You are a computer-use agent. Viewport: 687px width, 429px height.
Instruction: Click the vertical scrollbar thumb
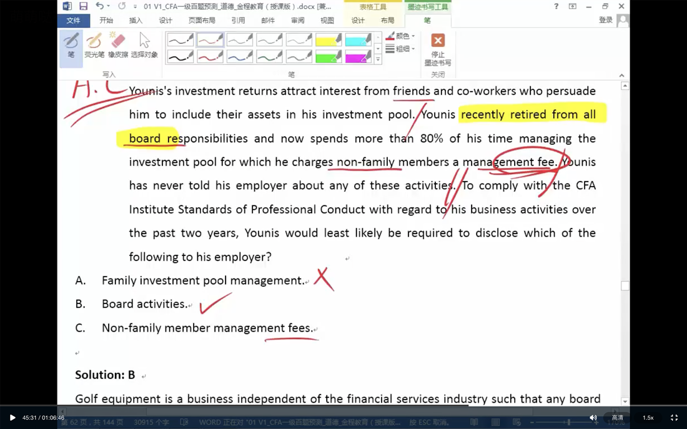[x=625, y=286]
